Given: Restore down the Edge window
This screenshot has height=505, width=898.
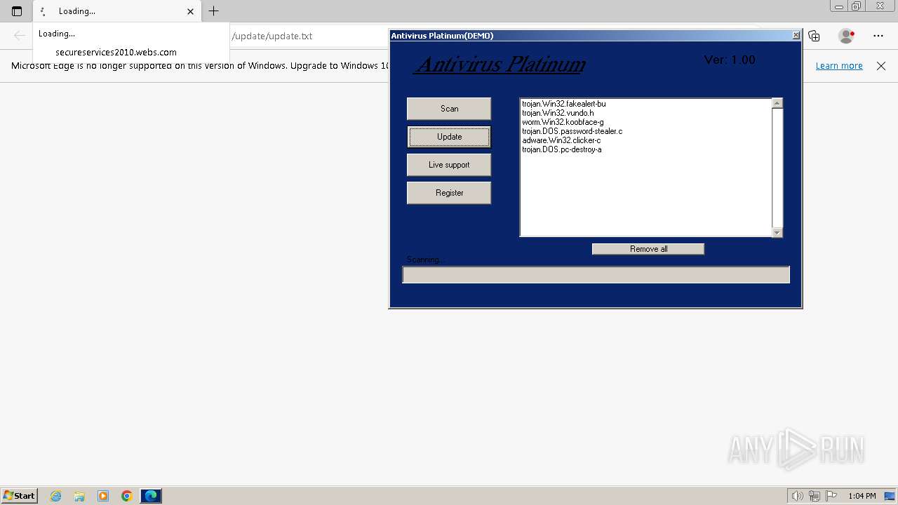Looking at the screenshot, I should pyautogui.click(x=856, y=6).
